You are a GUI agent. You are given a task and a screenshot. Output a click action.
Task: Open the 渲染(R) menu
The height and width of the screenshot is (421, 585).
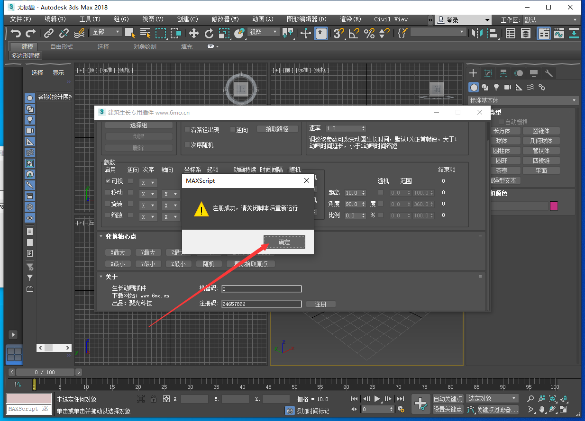350,19
